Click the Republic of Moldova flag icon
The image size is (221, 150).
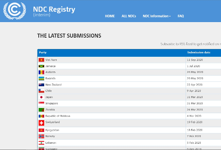click(41, 116)
